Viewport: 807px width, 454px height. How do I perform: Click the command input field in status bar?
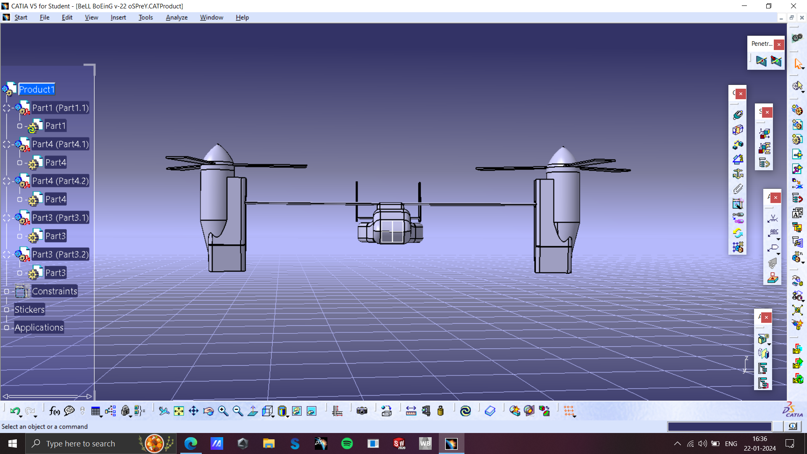click(x=719, y=427)
